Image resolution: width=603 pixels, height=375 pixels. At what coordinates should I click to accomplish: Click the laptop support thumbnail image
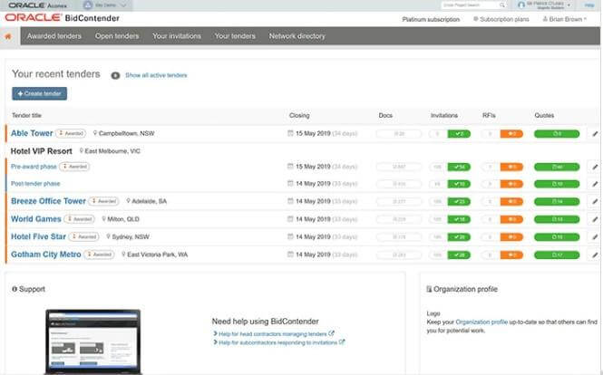tap(93, 341)
